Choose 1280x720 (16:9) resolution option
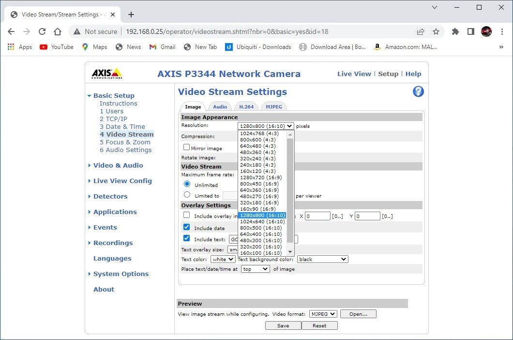The width and height of the screenshot is (513, 340). (261, 178)
